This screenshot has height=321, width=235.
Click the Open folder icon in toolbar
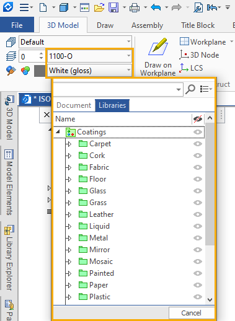click(x=99, y=7)
